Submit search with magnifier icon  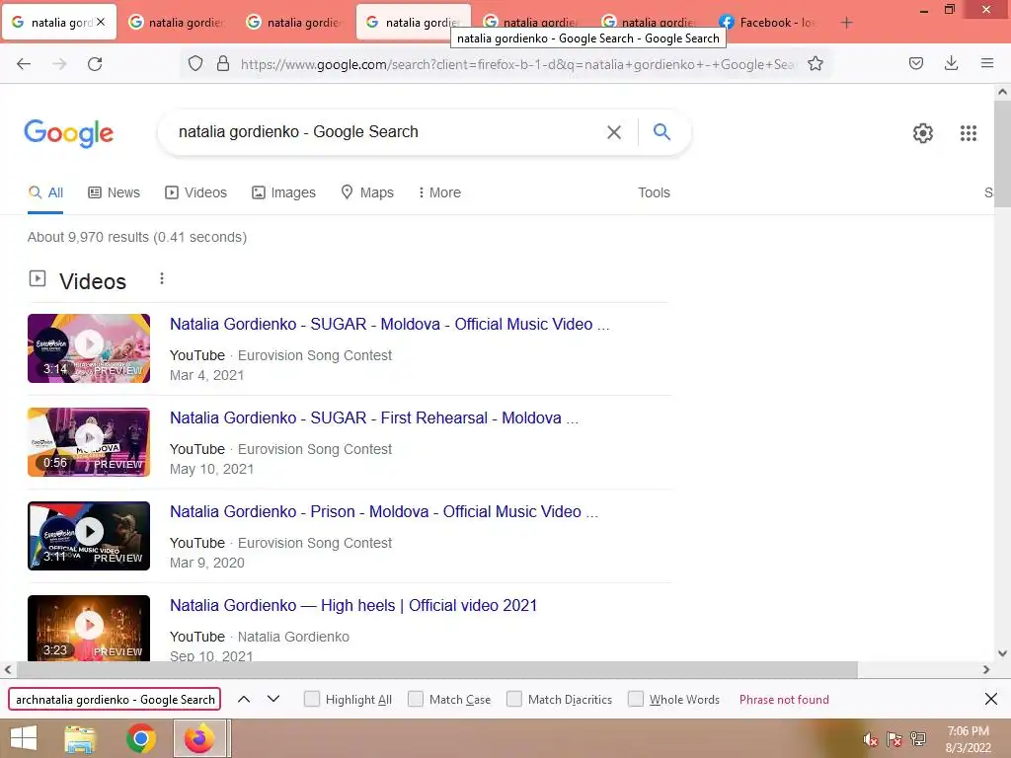click(x=661, y=131)
